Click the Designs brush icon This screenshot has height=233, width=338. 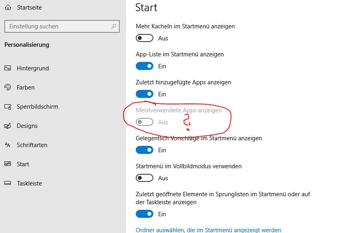coord(8,125)
